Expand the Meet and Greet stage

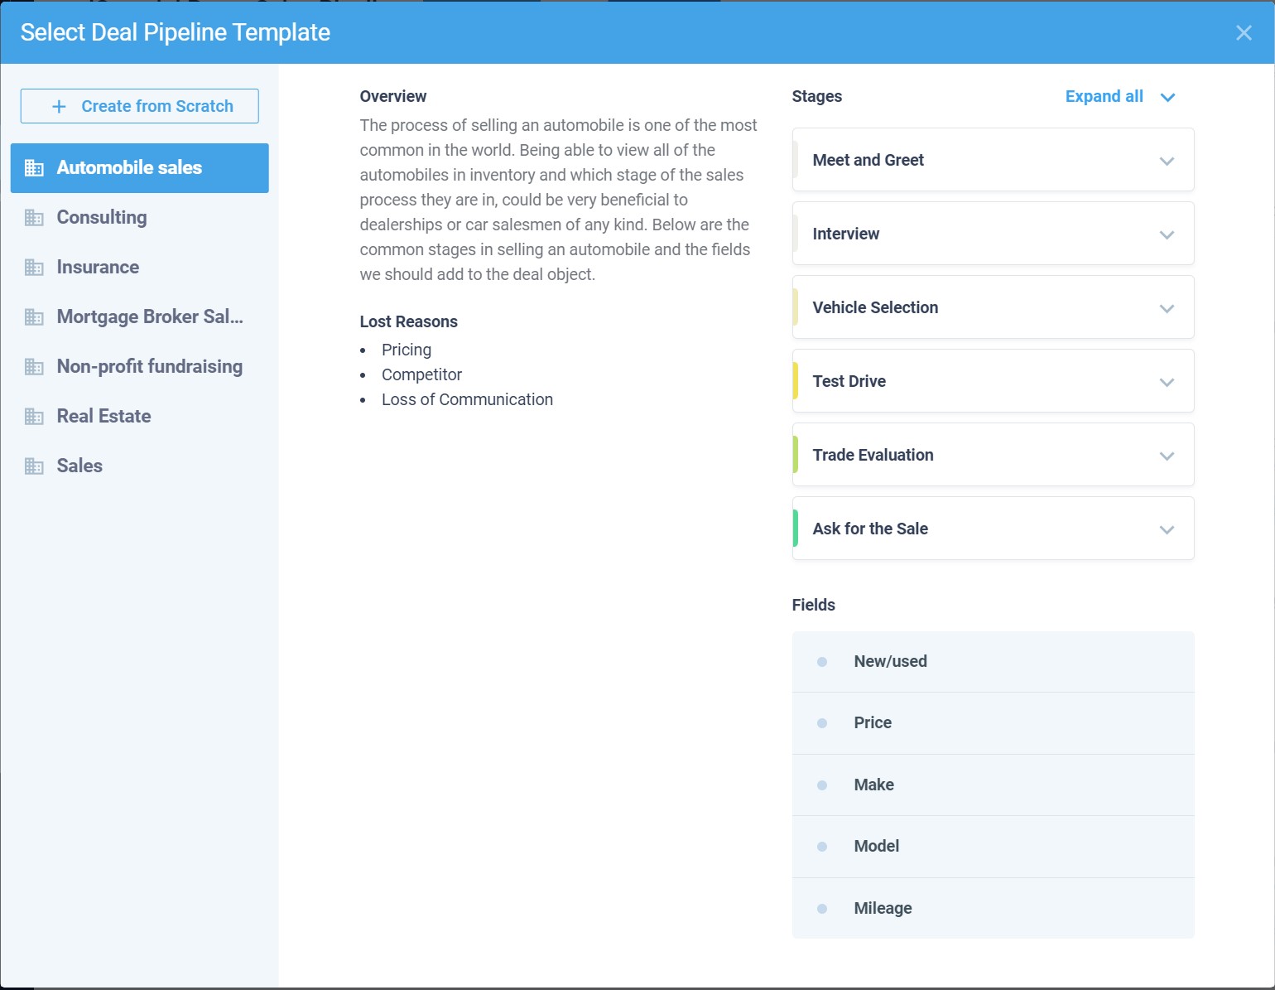point(1167,161)
